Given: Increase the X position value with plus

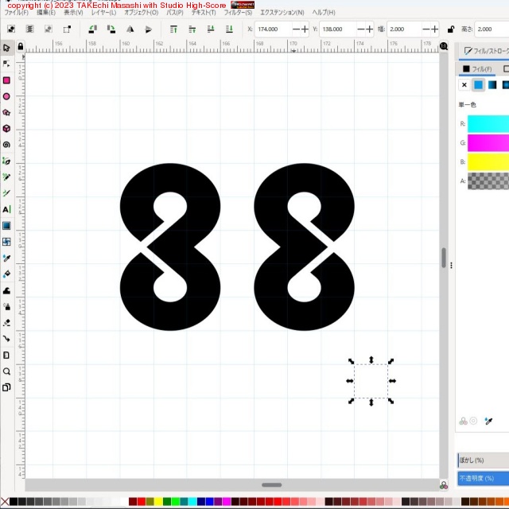Looking at the screenshot, I should (305, 29).
